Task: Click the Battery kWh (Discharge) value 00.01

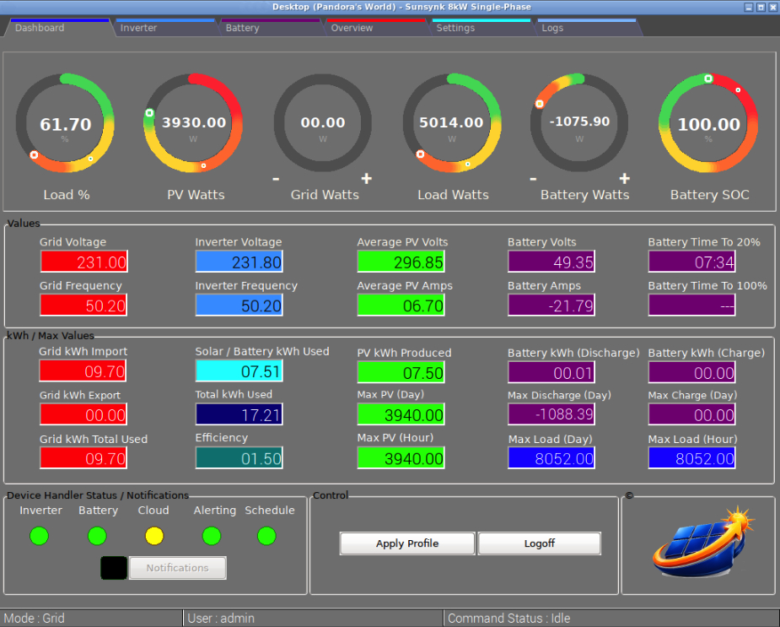Action: [x=551, y=372]
